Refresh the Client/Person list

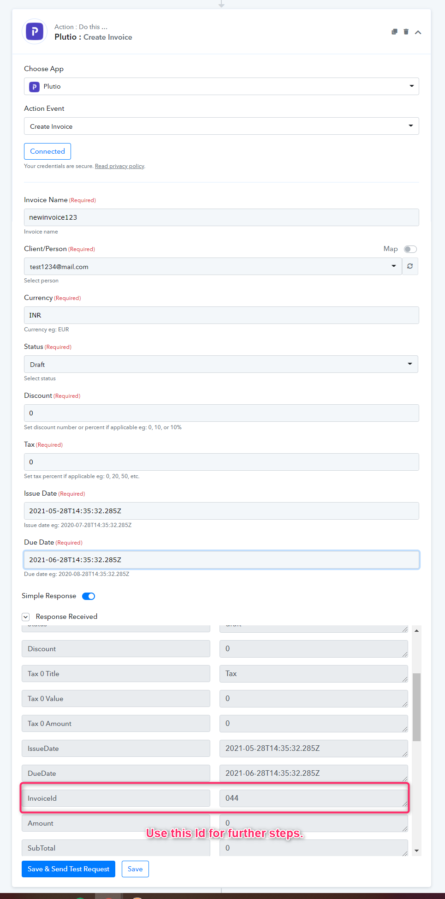410,266
